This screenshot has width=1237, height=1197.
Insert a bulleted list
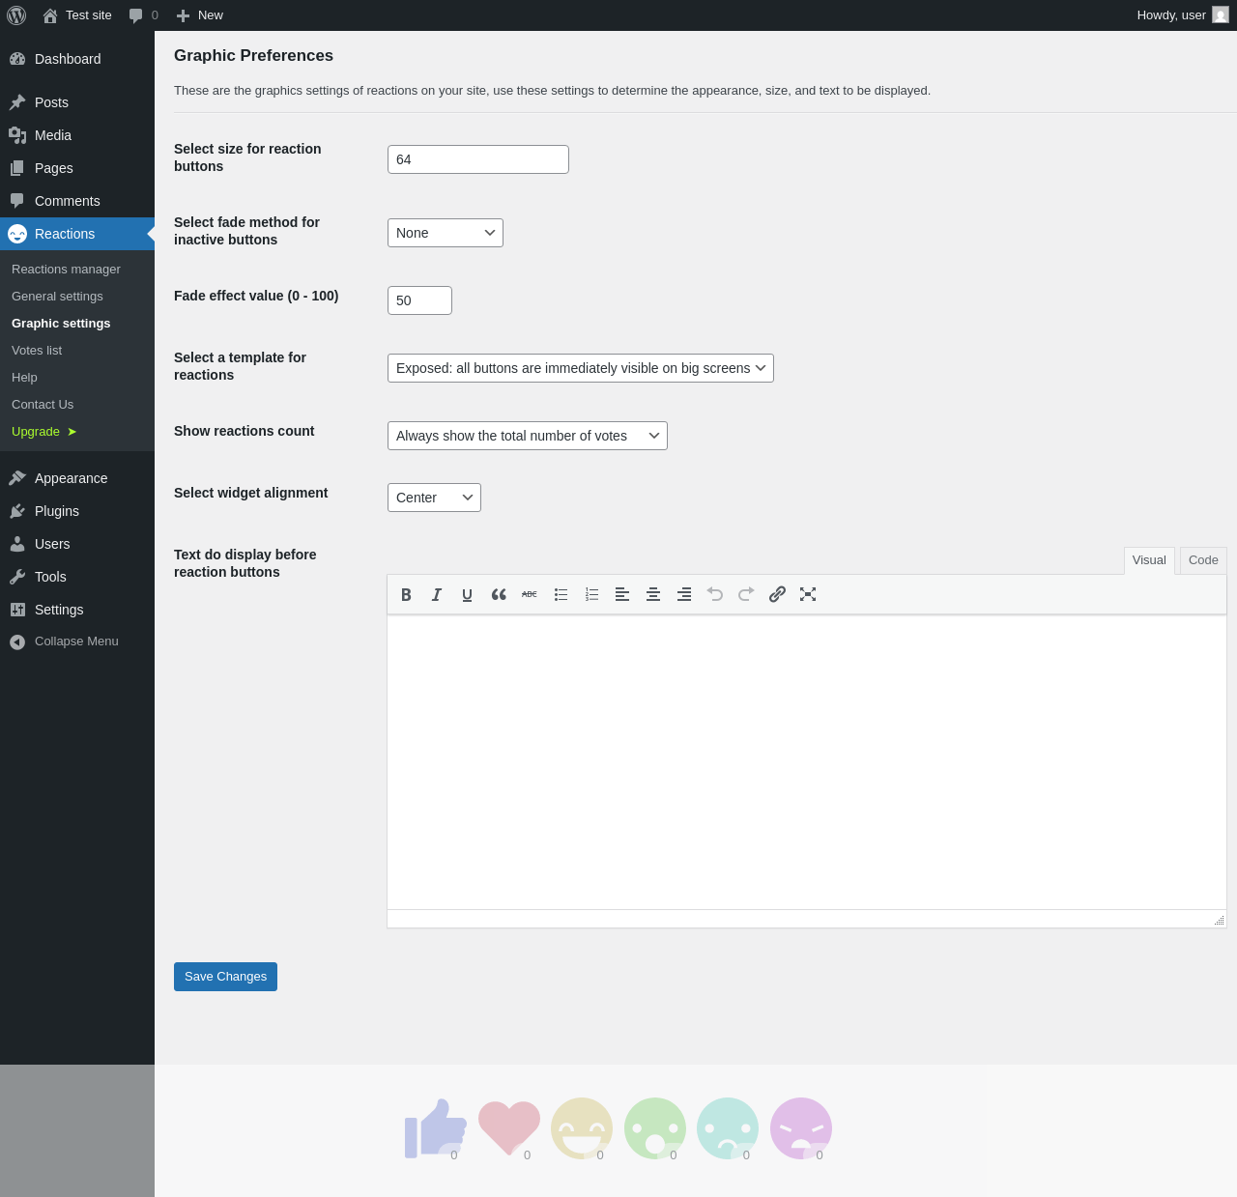tap(561, 594)
